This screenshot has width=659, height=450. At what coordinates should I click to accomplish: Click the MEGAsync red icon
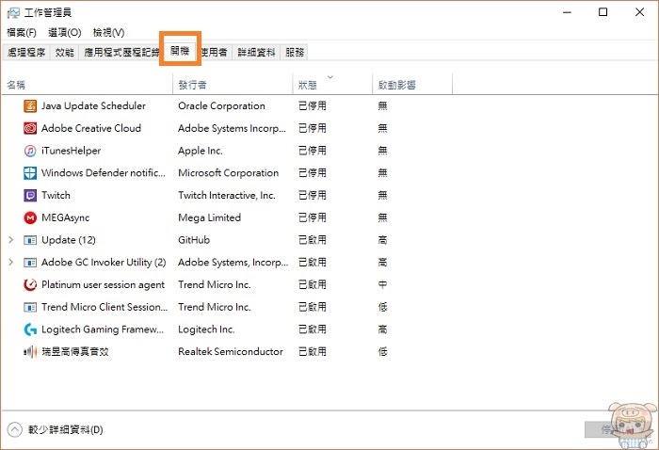pyautogui.click(x=30, y=217)
